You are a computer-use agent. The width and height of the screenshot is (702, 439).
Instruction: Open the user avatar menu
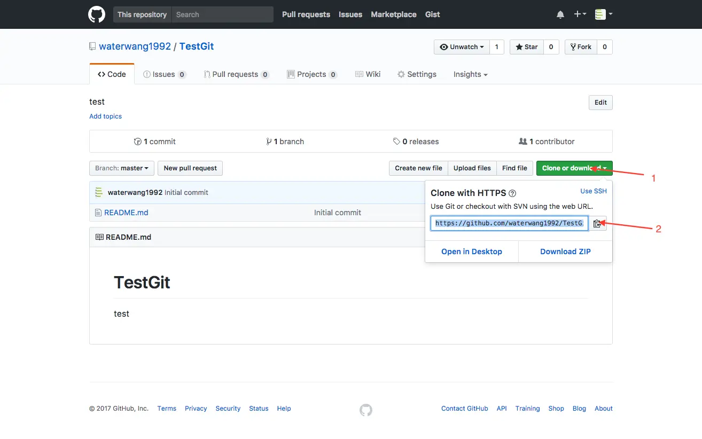(604, 14)
